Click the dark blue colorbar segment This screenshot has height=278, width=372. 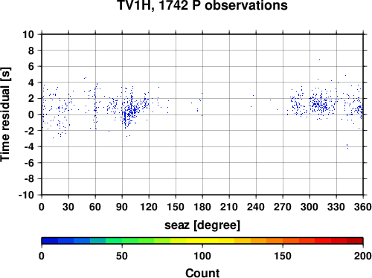[x=50, y=241]
